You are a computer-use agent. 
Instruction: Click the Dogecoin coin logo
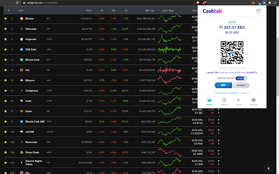pos(21,39)
